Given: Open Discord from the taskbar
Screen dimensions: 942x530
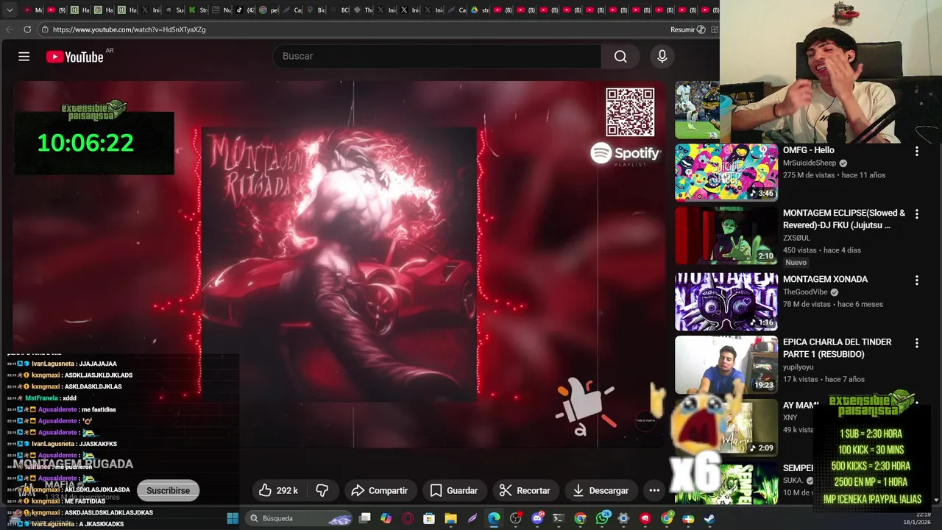Looking at the screenshot, I should pos(537,518).
